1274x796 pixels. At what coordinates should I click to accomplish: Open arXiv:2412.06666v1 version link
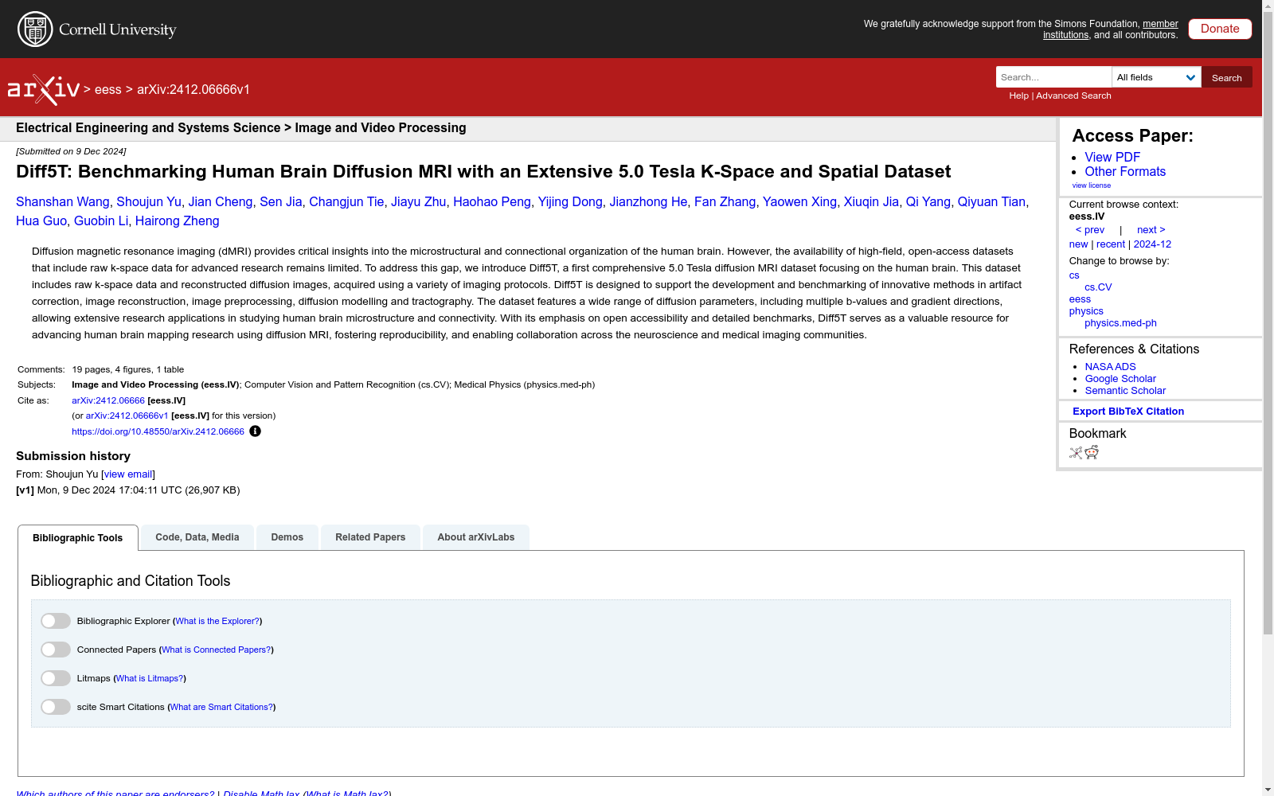coord(127,416)
